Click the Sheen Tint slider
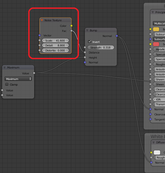165x173 pixels. tap(159, 84)
